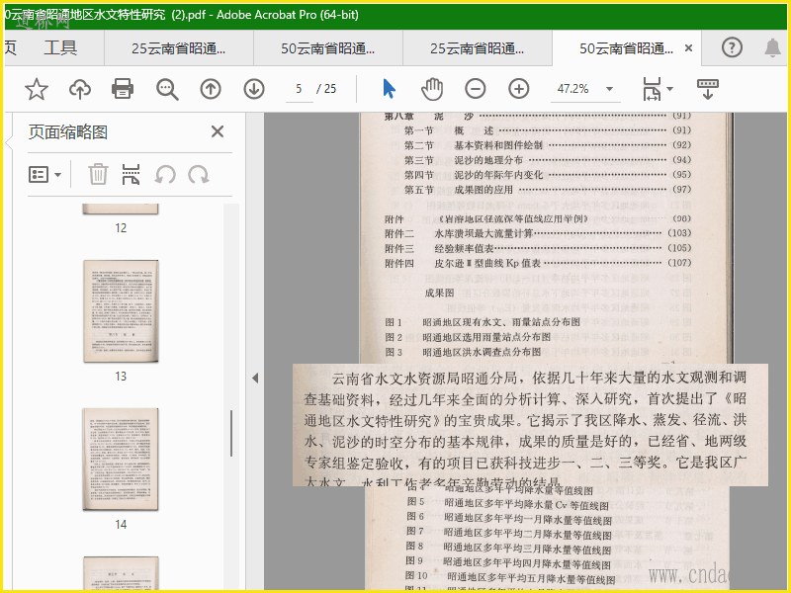
Task: Rotate page counterclockwise in thumbnails panel
Action: (x=165, y=175)
